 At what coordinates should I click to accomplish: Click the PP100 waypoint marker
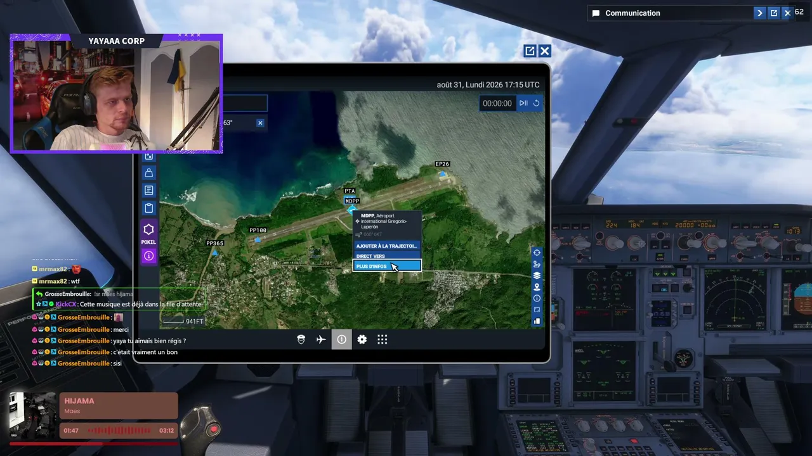pyautogui.click(x=257, y=239)
